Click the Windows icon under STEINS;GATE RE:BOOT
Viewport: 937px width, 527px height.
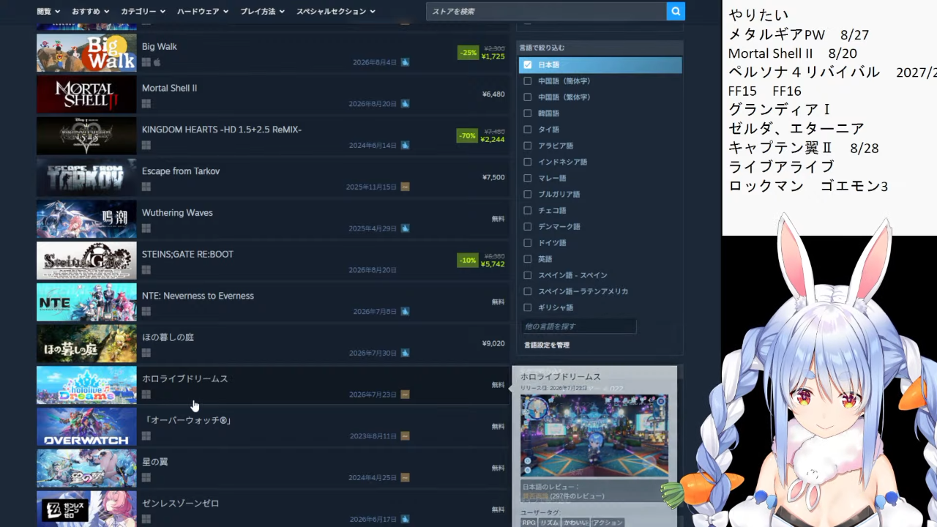pos(146,270)
